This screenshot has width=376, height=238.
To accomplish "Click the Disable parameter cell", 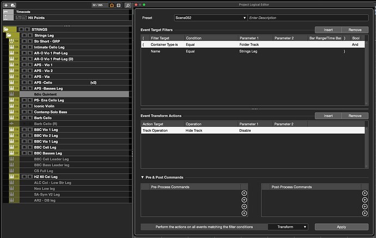I will point(255,130).
